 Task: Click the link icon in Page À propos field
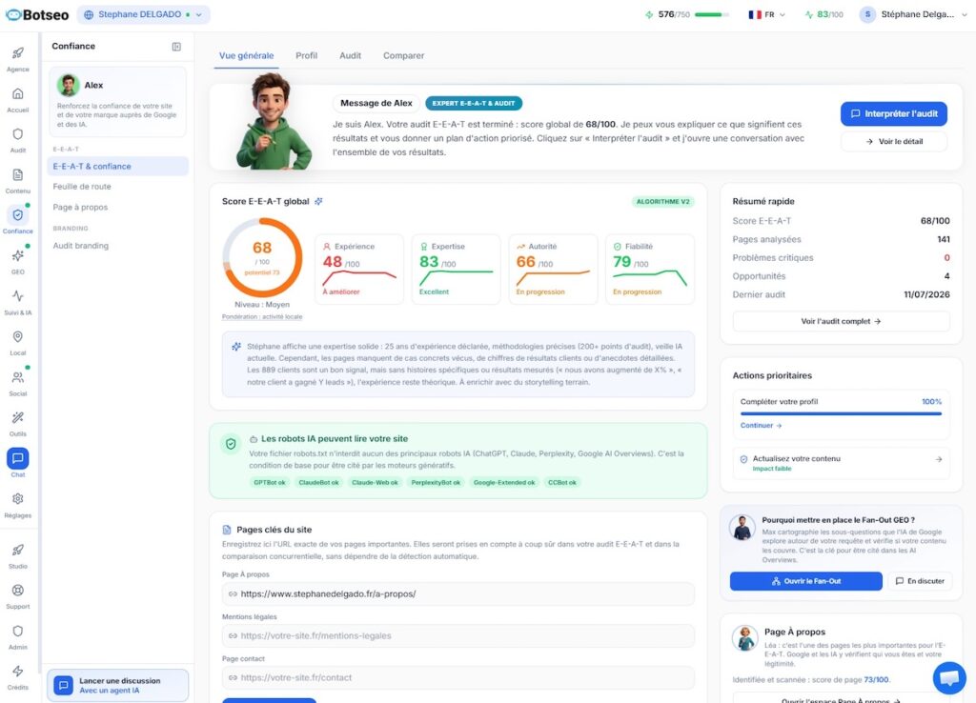pos(233,594)
